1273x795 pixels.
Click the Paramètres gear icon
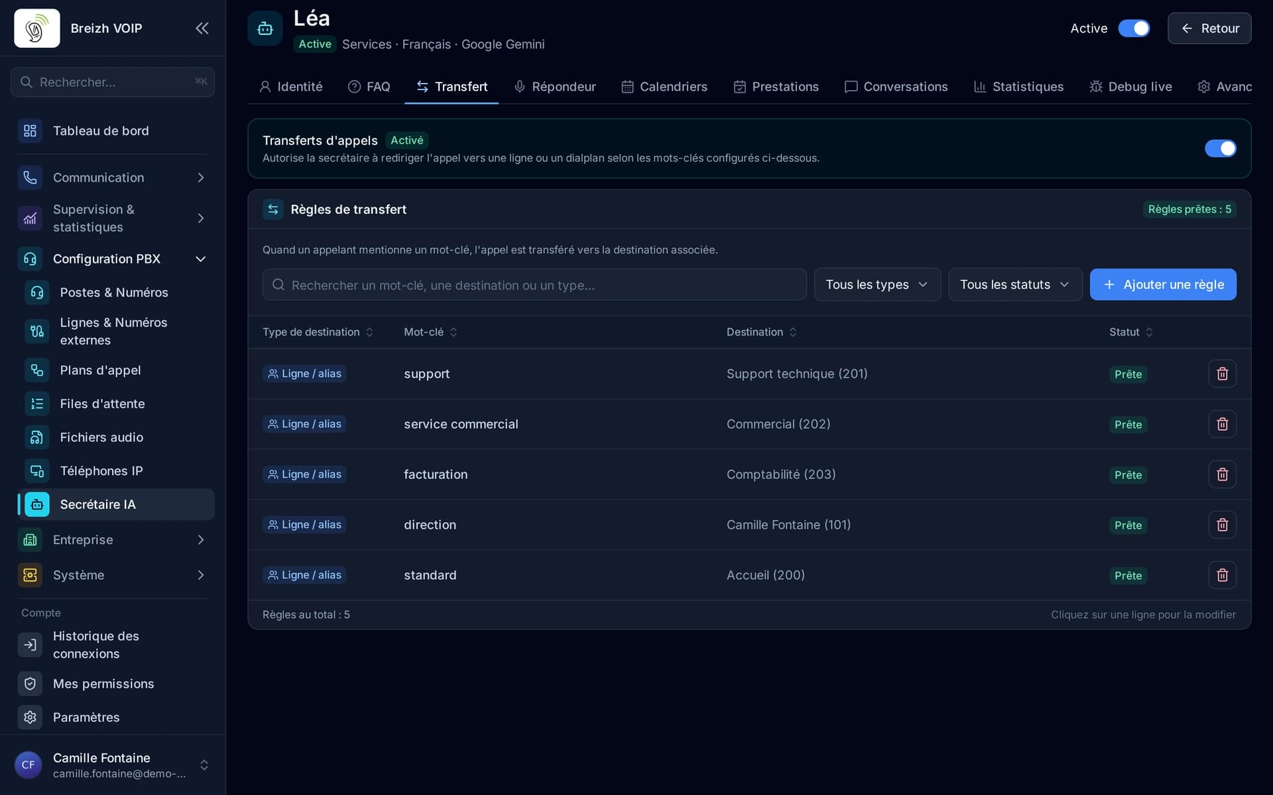[x=30, y=717]
